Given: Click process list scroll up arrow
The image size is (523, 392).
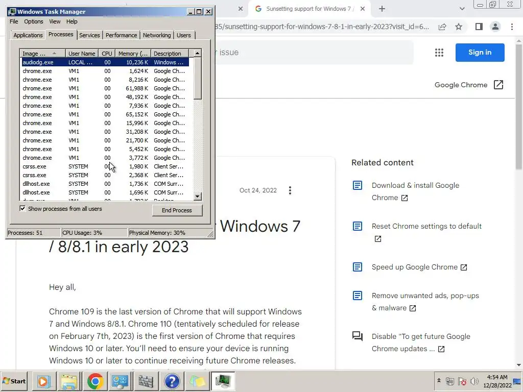Looking at the screenshot, I should 198,53.
